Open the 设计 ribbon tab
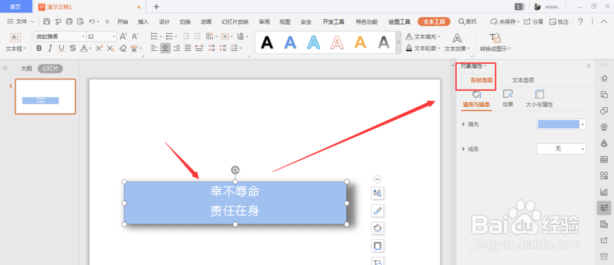 click(165, 21)
